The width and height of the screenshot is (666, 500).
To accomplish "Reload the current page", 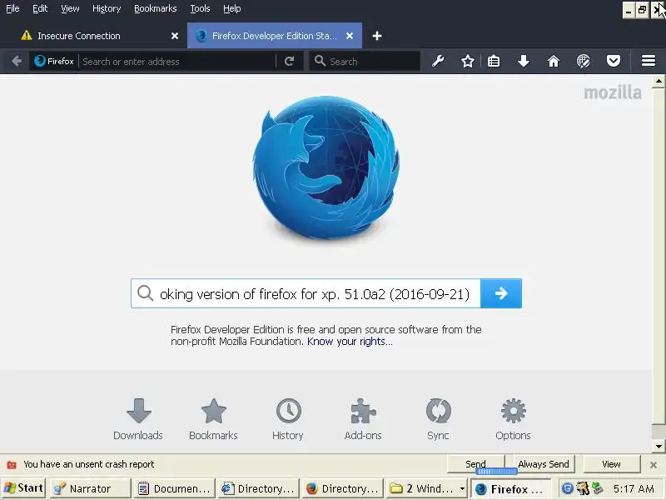I will click(x=289, y=61).
